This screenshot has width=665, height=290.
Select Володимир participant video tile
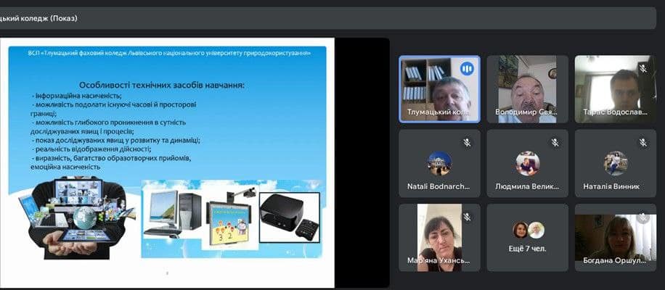click(527, 89)
